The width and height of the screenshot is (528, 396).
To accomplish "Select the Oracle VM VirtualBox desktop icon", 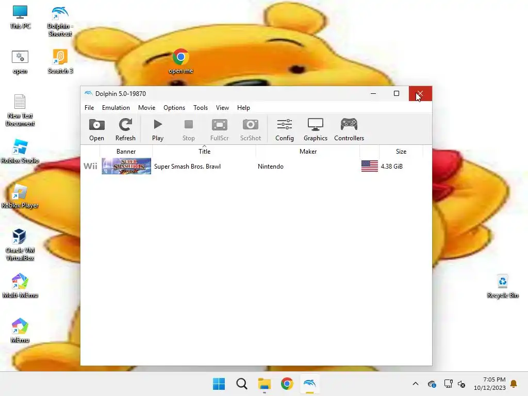I will click(x=20, y=244).
